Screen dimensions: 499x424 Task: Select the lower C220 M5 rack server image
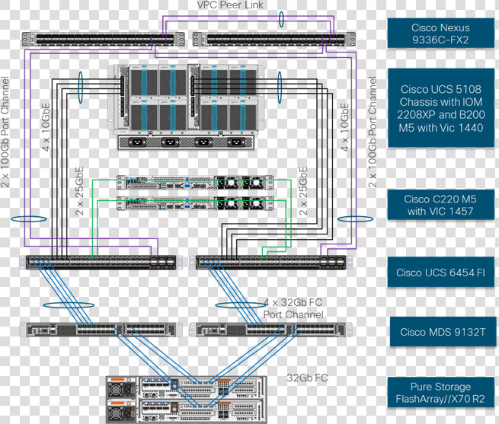195,203
